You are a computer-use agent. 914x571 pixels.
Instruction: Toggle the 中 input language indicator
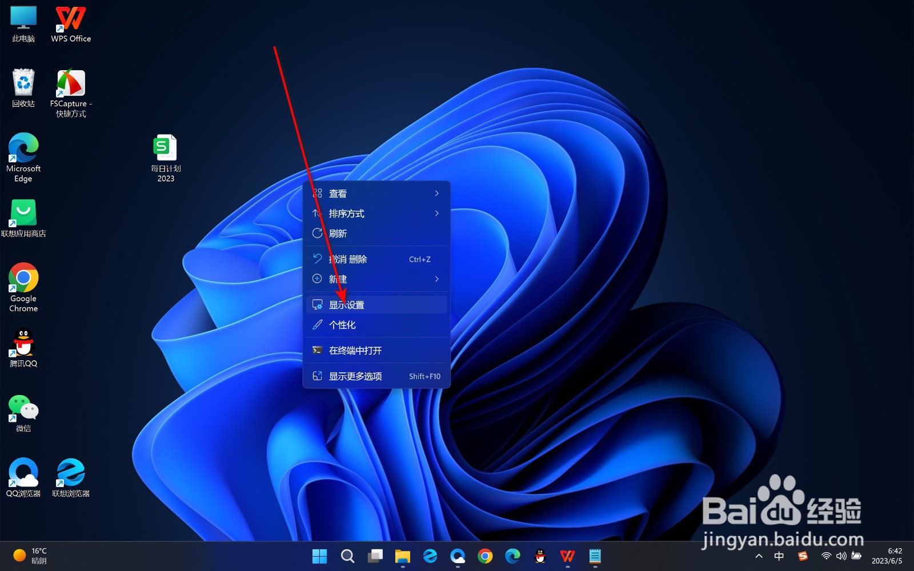tap(779, 556)
